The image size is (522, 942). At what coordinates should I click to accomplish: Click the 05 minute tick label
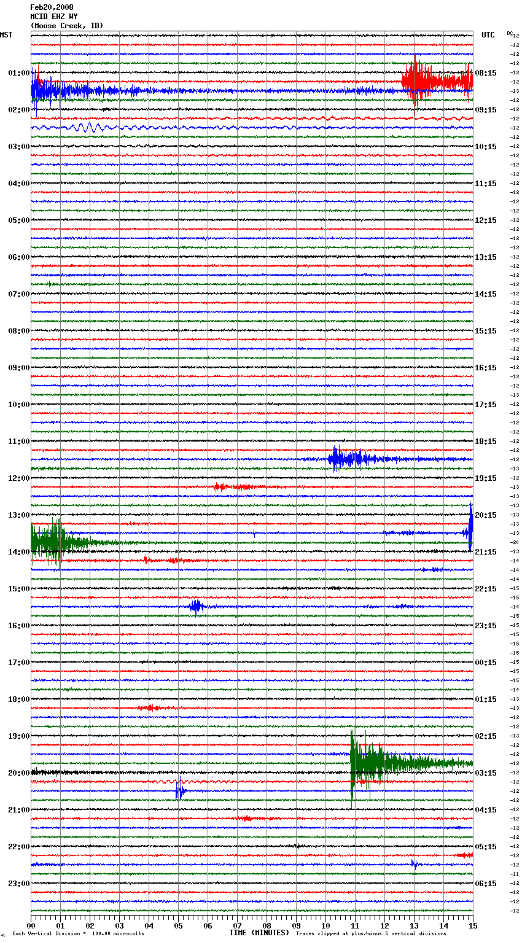pos(178,925)
